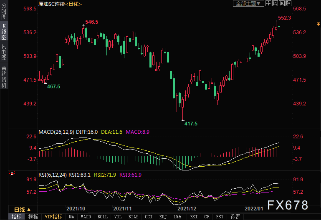Viewport: 321px width, 220px height.
Task: Open 合约资料 in the left sidebar
Action: pyautogui.click(x=4, y=77)
